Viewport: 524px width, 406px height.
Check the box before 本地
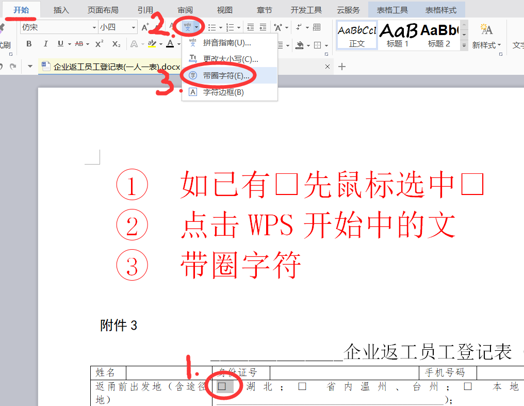(468, 386)
